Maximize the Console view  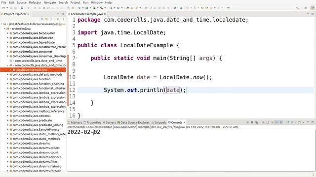click(313, 122)
